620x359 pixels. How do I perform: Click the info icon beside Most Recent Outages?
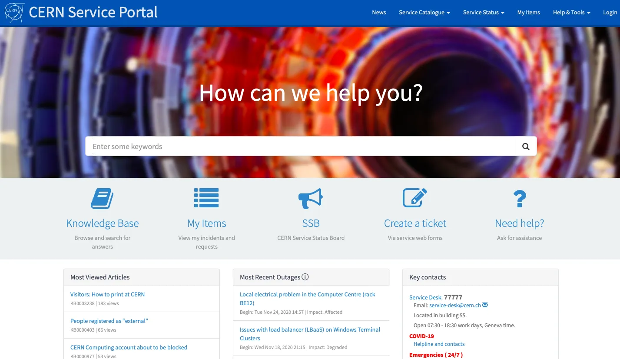tap(305, 277)
